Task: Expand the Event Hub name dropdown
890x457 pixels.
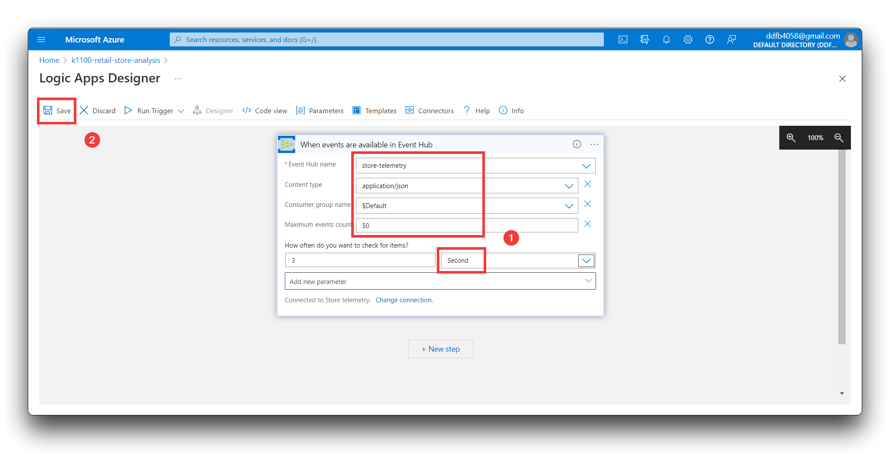Action: coord(586,166)
